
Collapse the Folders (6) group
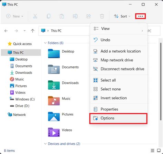click(x=45, y=43)
